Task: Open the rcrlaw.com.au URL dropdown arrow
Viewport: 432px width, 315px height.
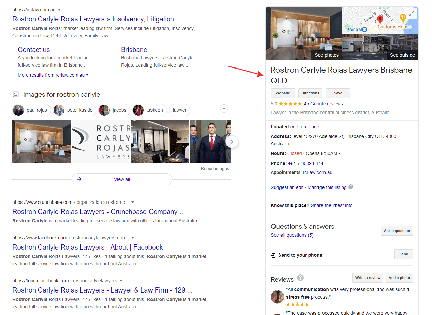Action: pyautogui.click(x=59, y=10)
